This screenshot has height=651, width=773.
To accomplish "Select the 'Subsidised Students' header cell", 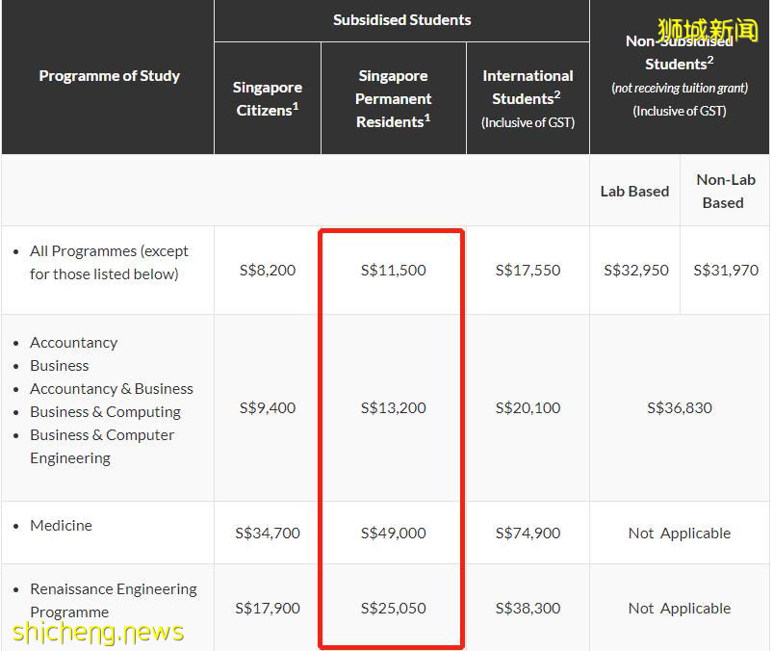I will pos(401,20).
